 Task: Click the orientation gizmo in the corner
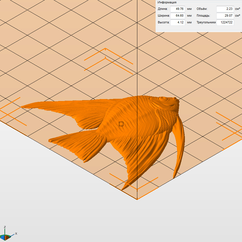6,236
